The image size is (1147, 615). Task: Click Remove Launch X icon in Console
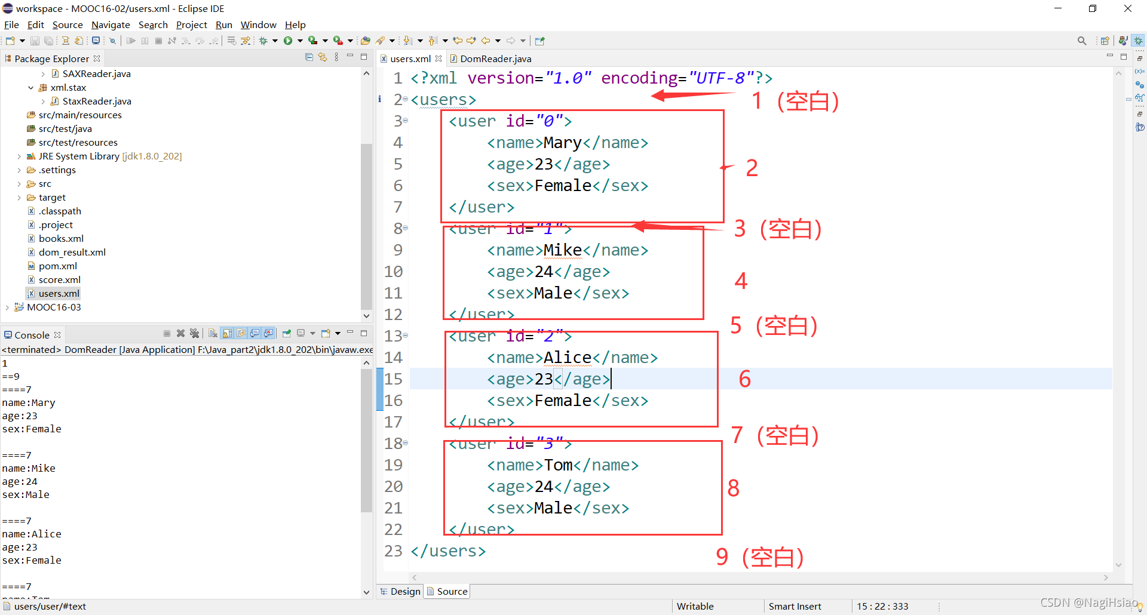coord(180,333)
